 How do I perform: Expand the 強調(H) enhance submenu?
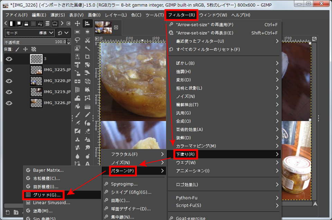(x=224, y=71)
